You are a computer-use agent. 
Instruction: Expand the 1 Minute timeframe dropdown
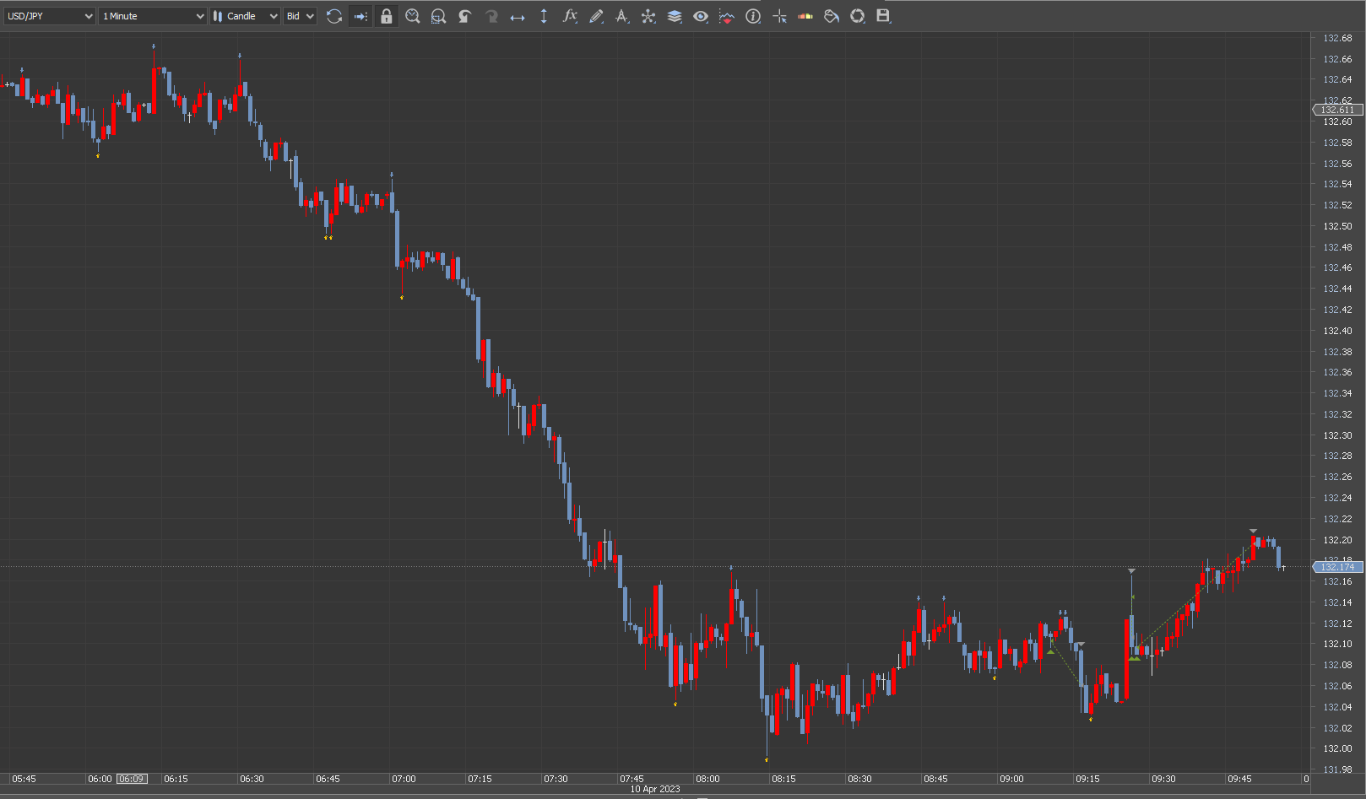pyautogui.click(x=153, y=16)
